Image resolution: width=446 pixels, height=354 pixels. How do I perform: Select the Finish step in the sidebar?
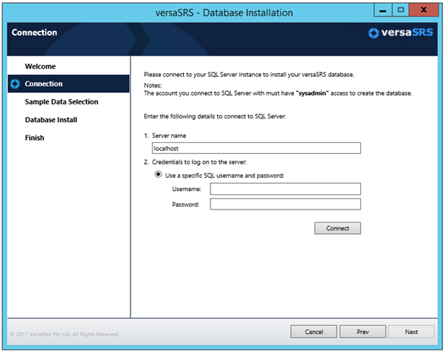coord(34,138)
